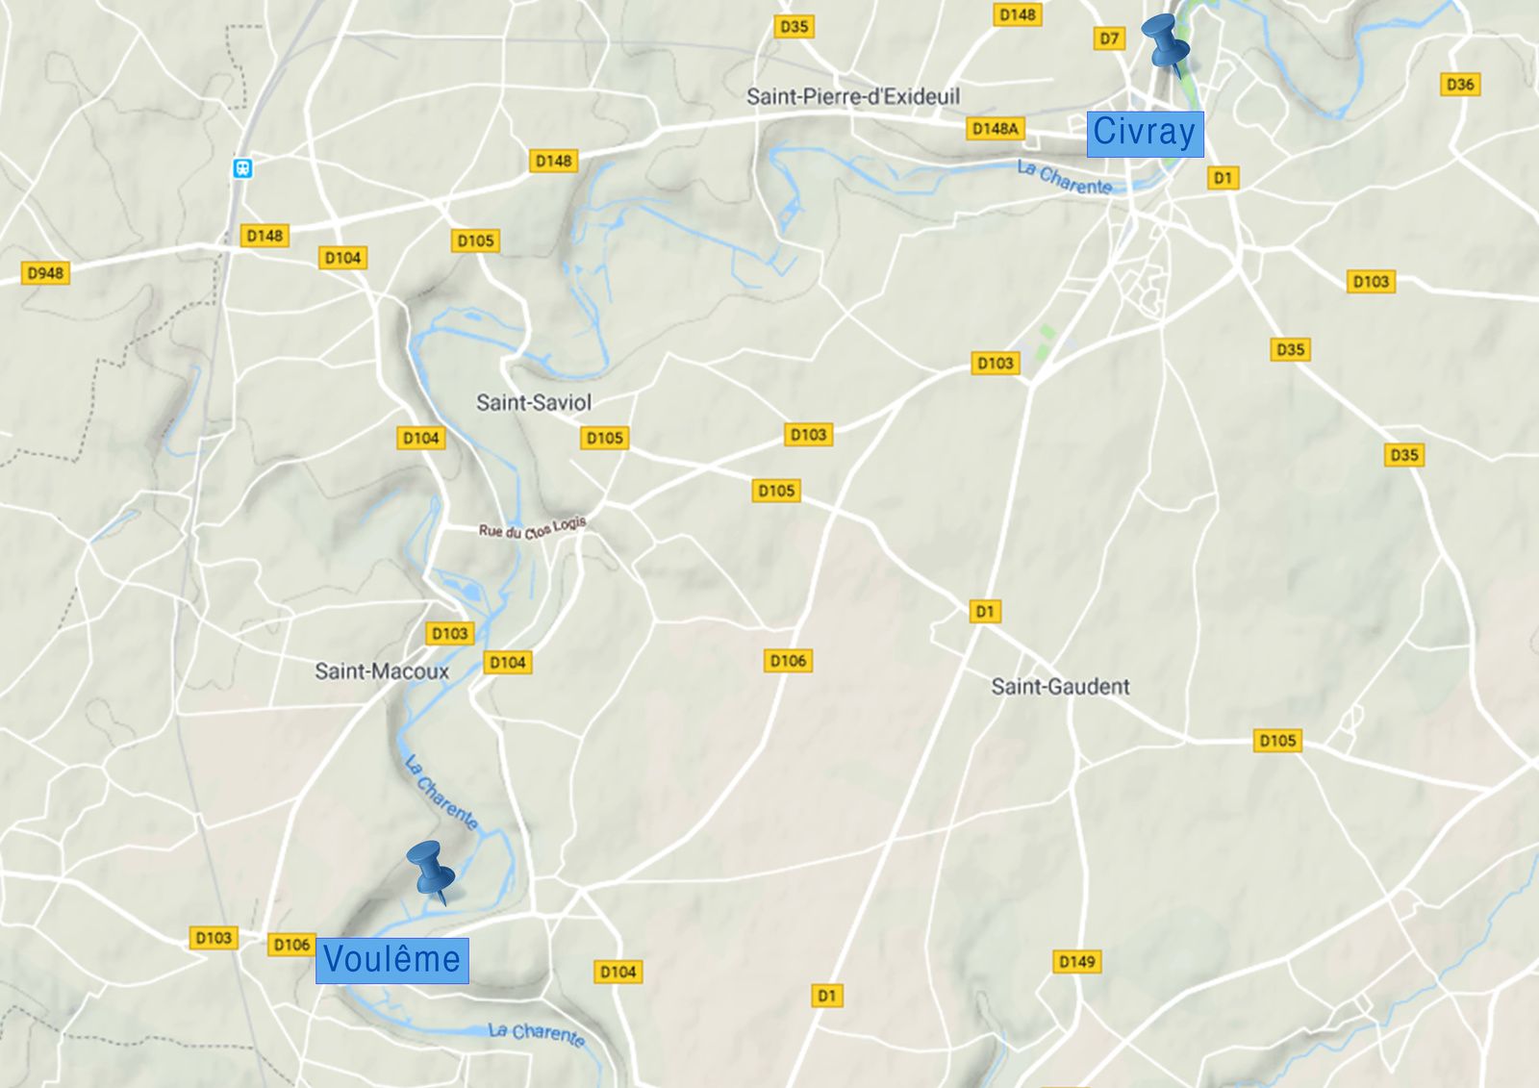The image size is (1539, 1088).
Task: Click the D36 road badge
Action: click(x=1460, y=84)
